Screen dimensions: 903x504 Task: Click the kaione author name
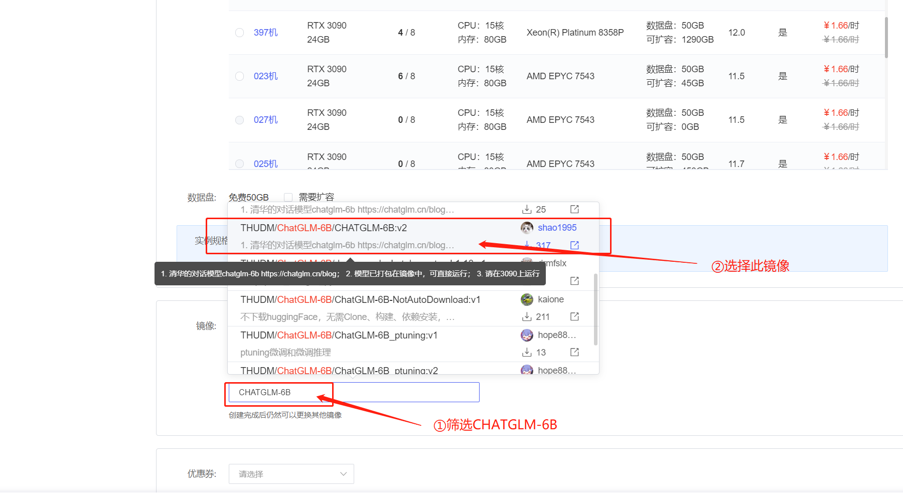tap(551, 299)
